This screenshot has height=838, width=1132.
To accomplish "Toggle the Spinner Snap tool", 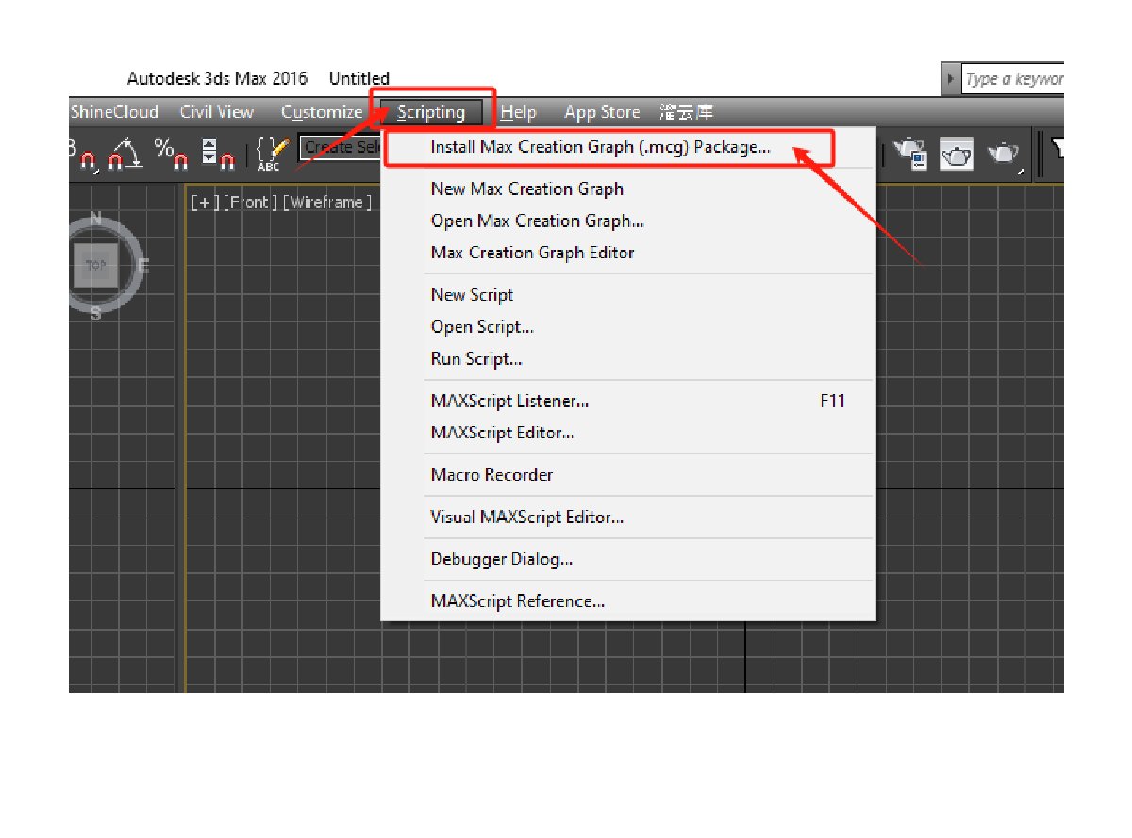I will [217, 154].
